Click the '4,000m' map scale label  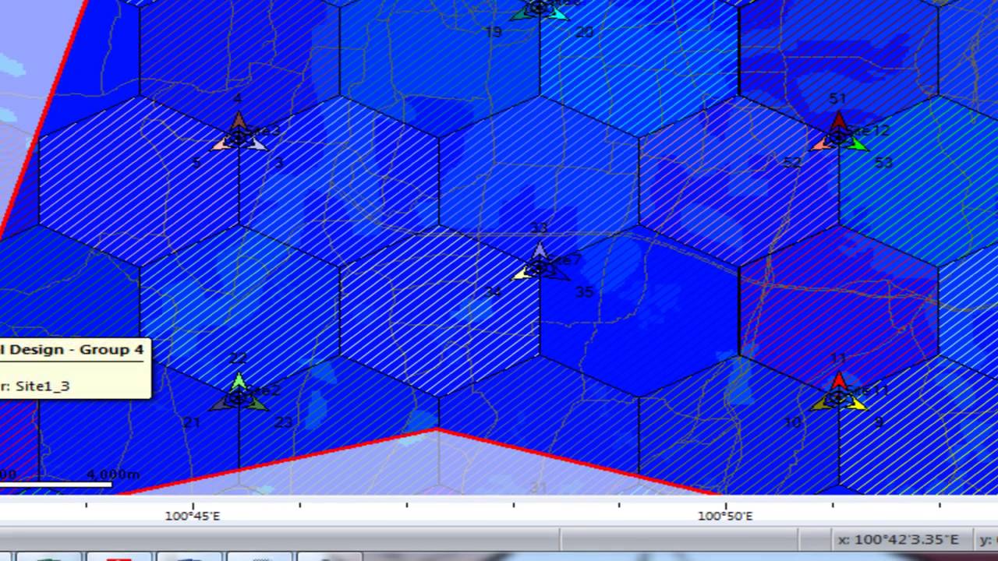113,474
